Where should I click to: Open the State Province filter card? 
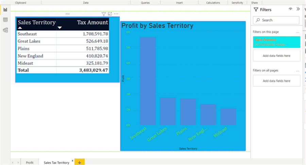pos(276,42)
